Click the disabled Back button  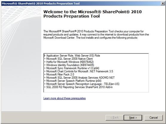click(115, 117)
